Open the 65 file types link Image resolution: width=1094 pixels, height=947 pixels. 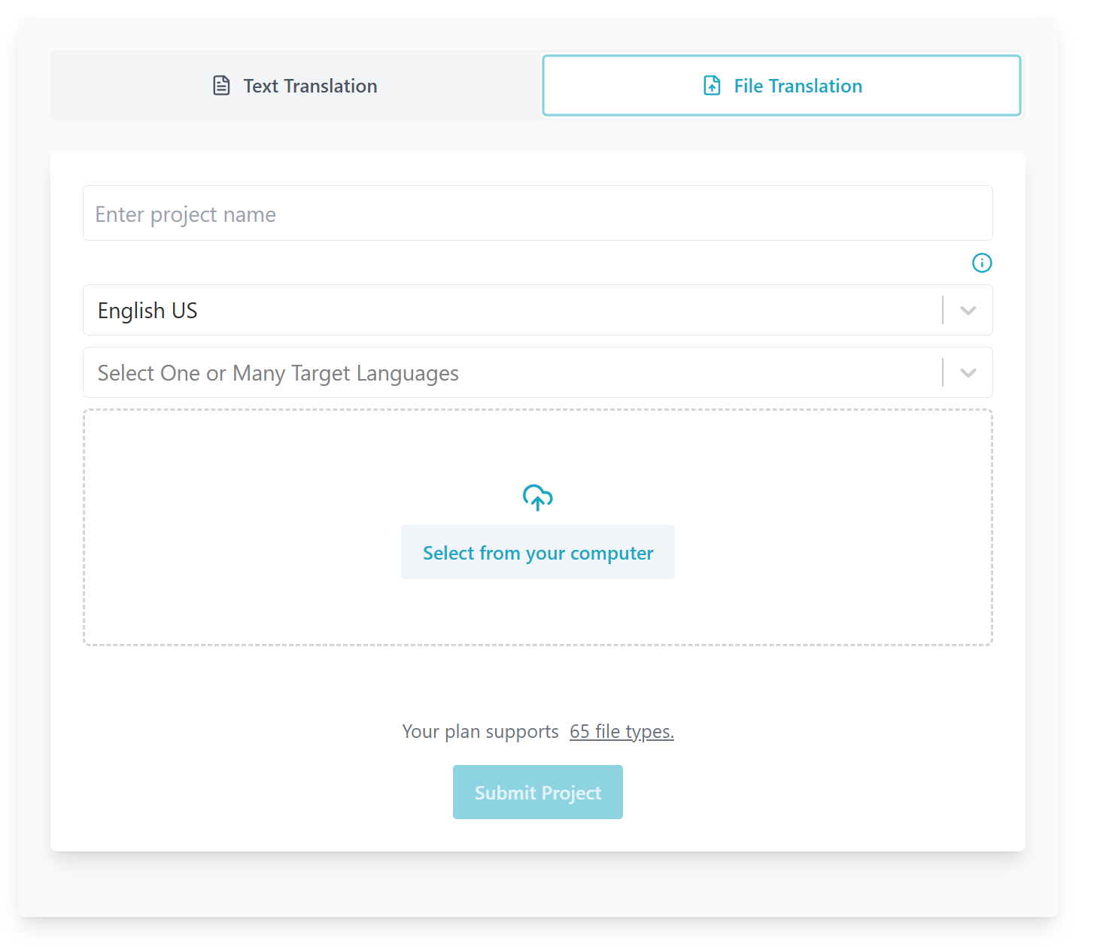[x=621, y=731]
